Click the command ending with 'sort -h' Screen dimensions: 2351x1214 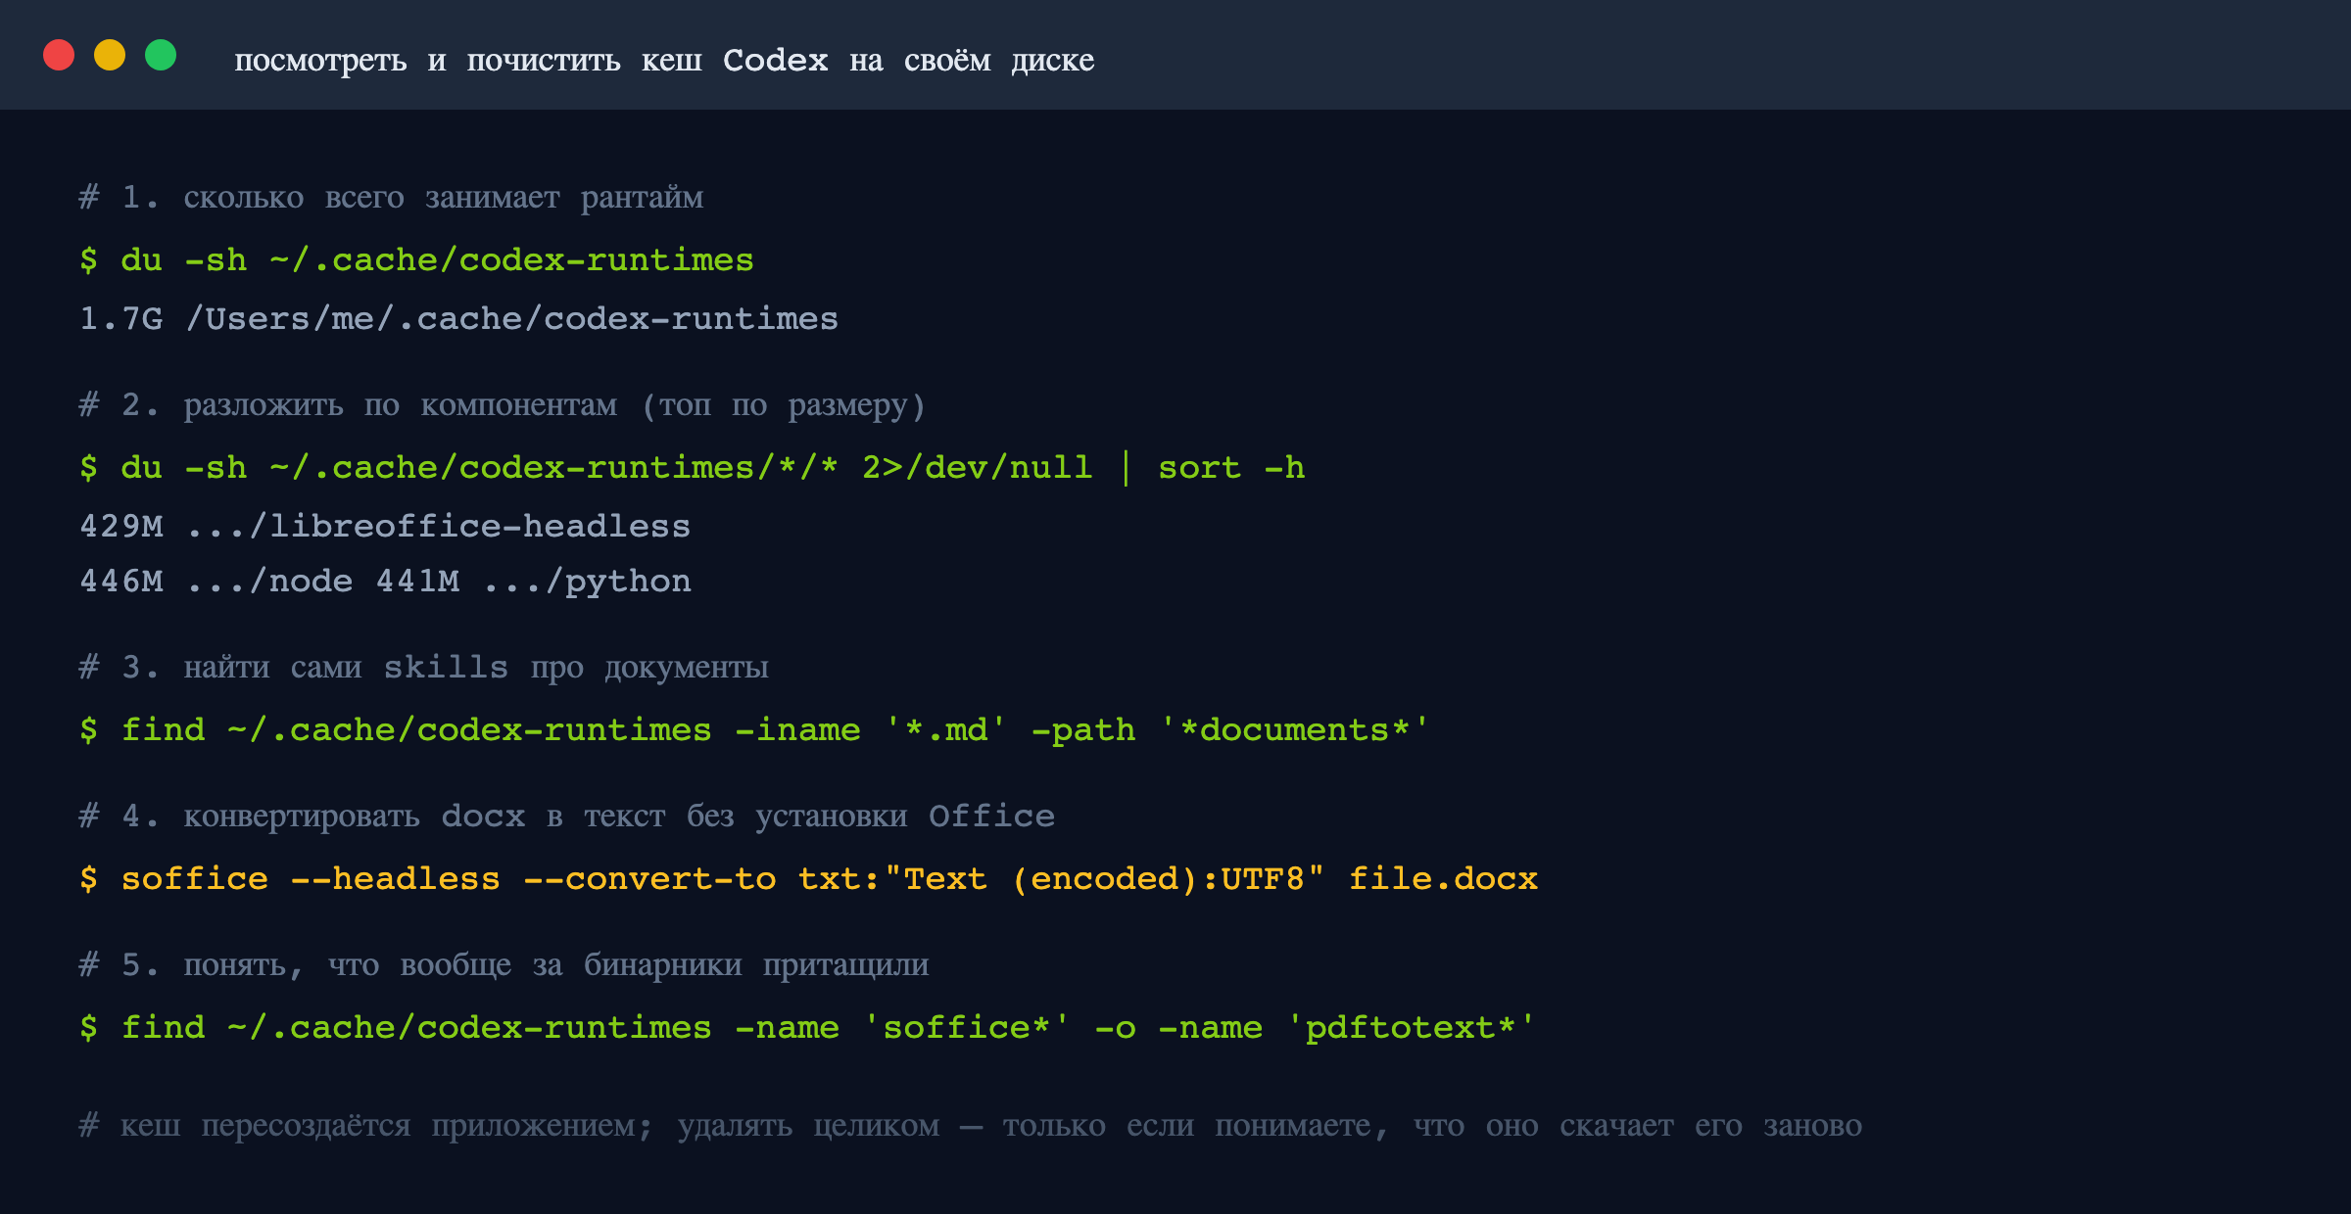pos(692,468)
